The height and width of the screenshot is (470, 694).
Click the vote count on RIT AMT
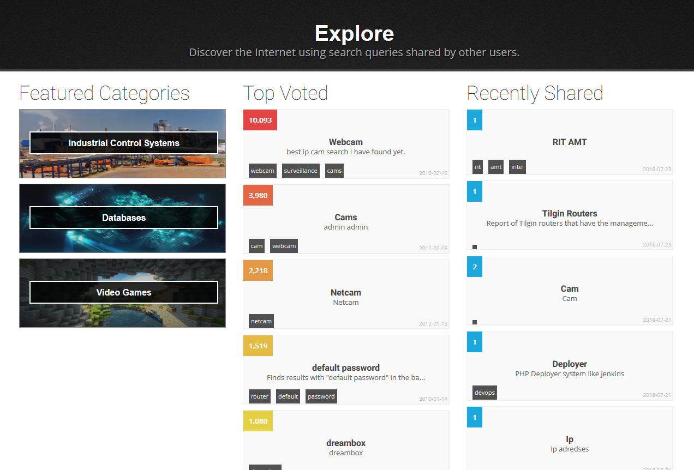click(475, 120)
